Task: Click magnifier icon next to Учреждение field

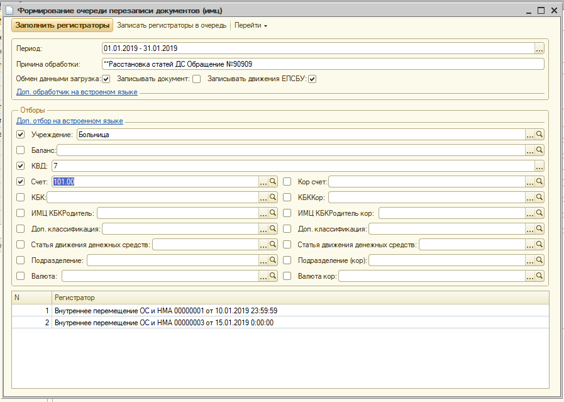Action: [539, 135]
